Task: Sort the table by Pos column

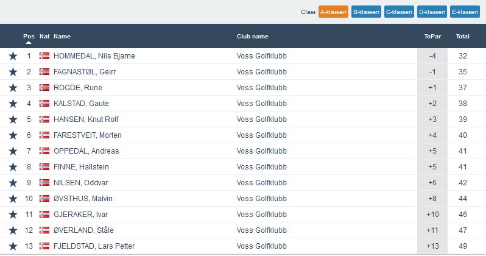Action: coord(29,37)
